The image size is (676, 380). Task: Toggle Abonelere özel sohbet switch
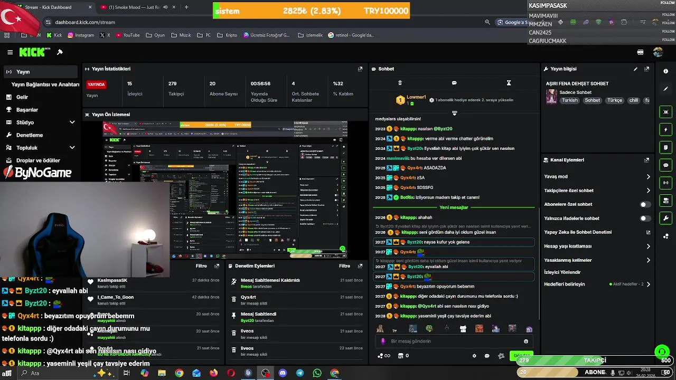pos(645,204)
